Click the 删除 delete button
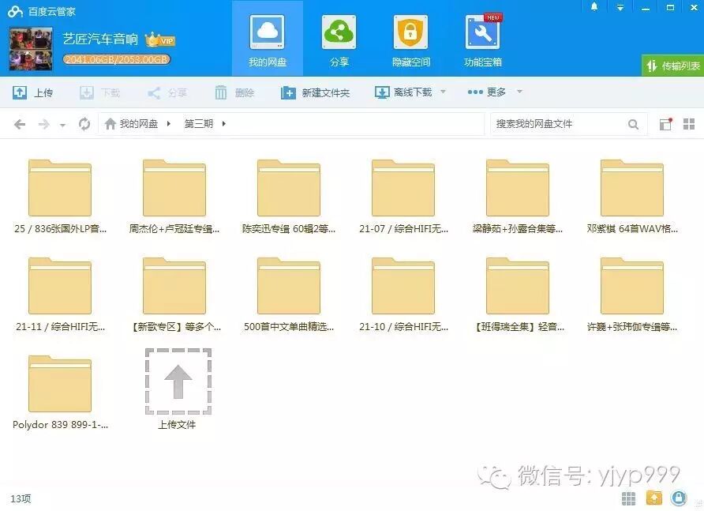This screenshot has width=704, height=511. click(234, 92)
